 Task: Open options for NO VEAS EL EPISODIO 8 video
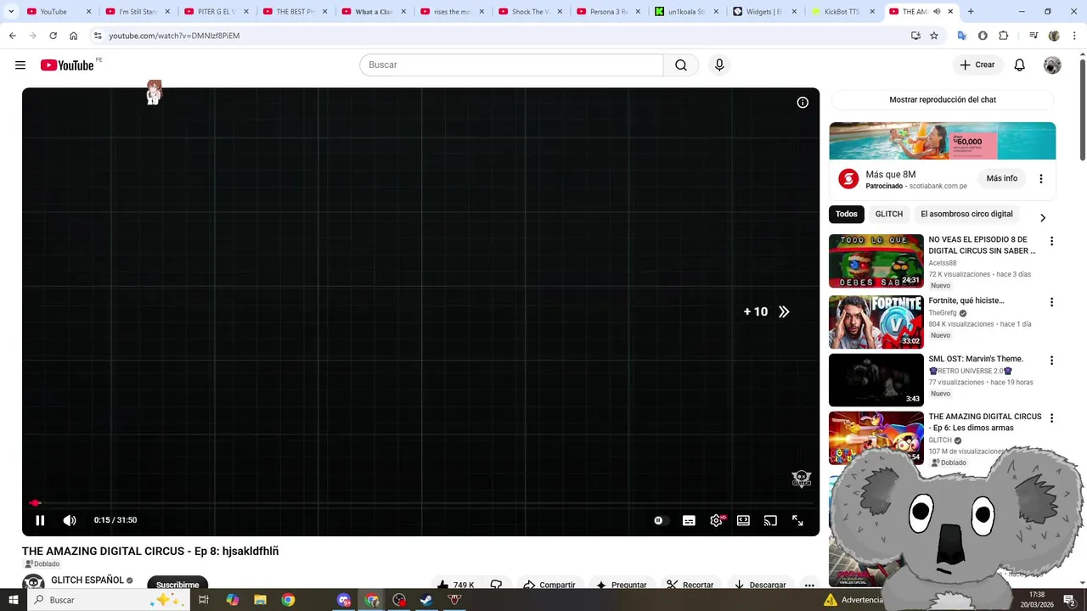[1051, 242]
